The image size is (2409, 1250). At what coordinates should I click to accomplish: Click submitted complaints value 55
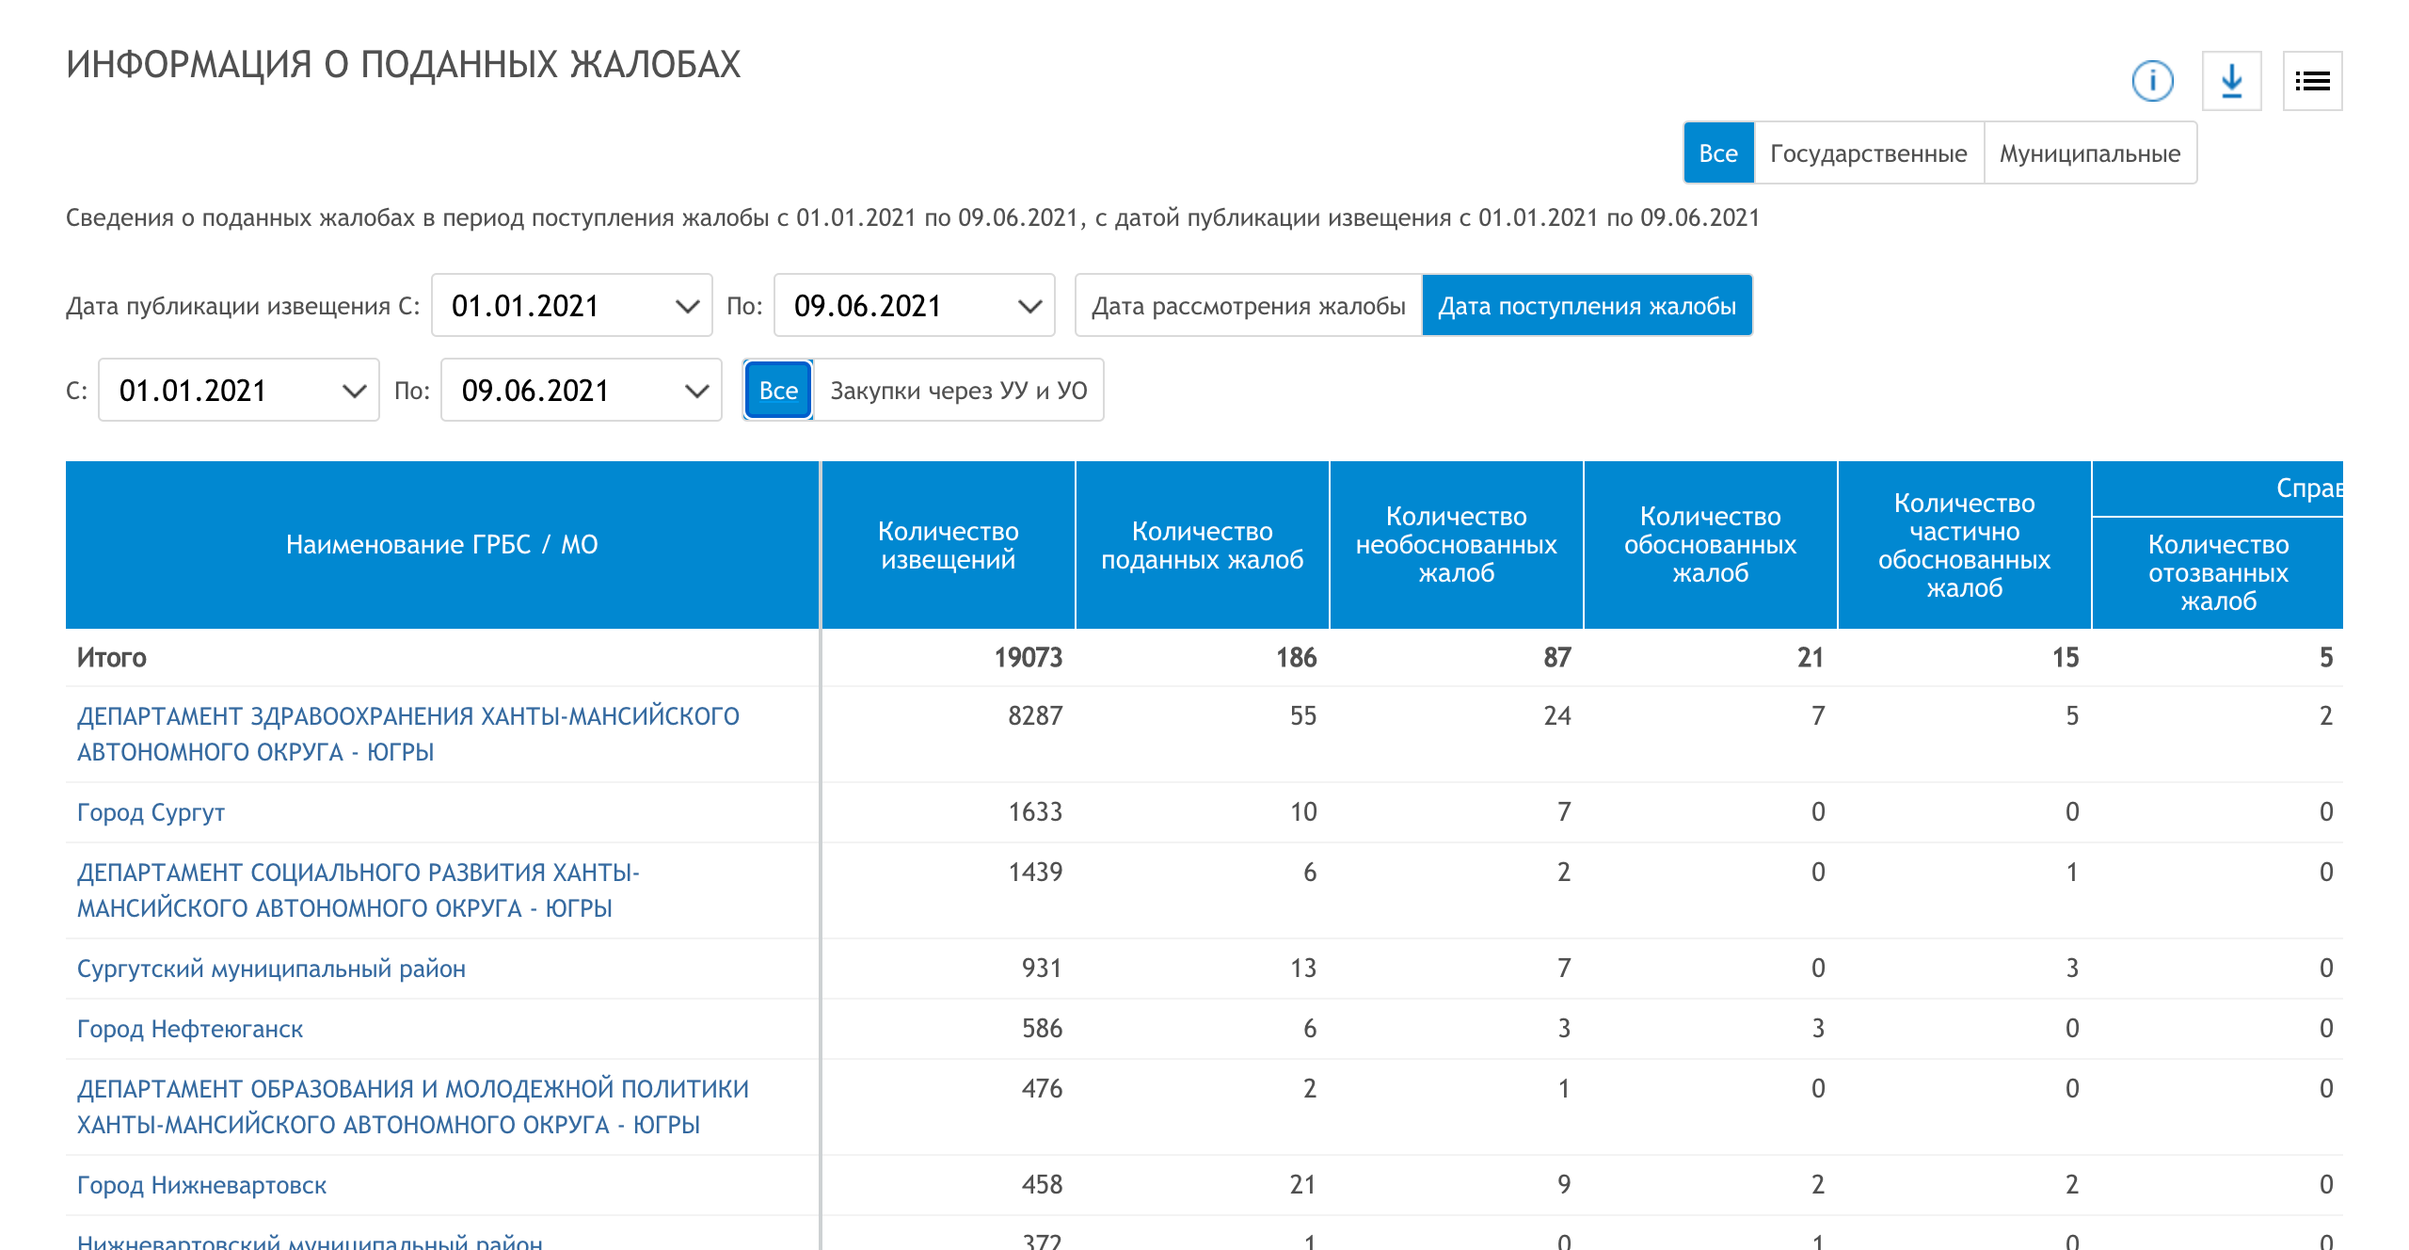click(x=1303, y=716)
